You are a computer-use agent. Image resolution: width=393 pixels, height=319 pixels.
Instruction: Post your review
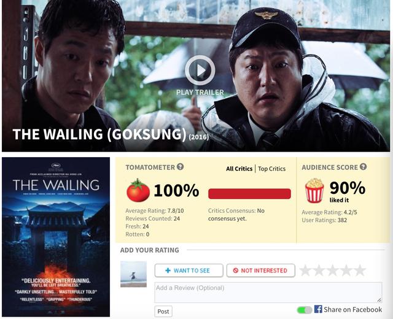tap(163, 311)
